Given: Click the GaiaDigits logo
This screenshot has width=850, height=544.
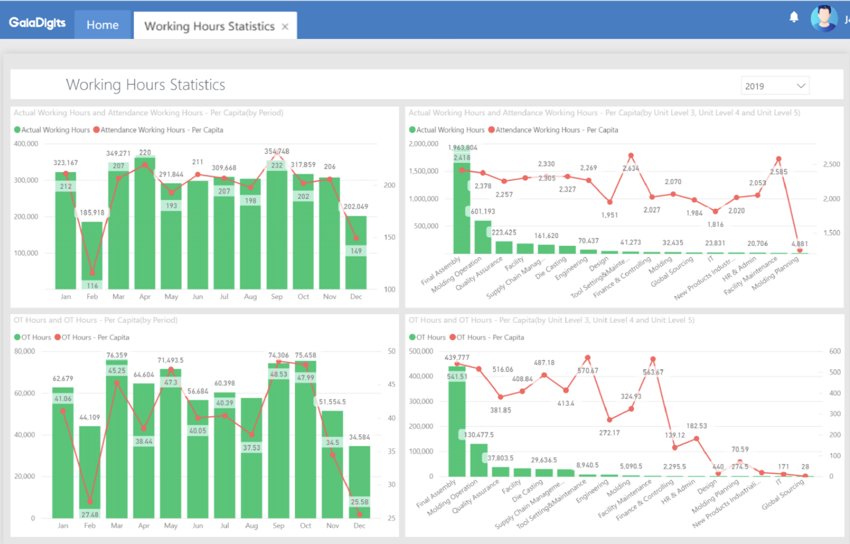Looking at the screenshot, I should [x=37, y=22].
